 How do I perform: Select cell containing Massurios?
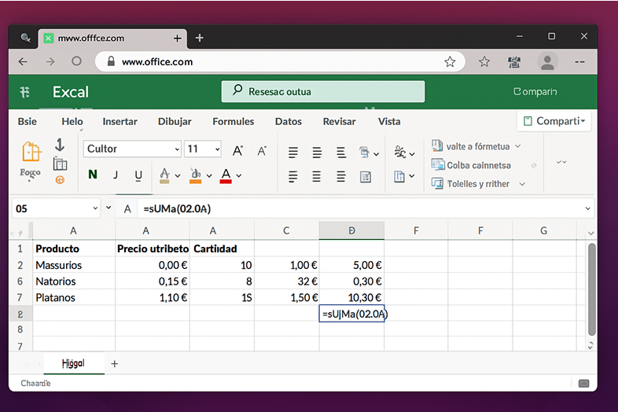pyautogui.click(x=74, y=265)
